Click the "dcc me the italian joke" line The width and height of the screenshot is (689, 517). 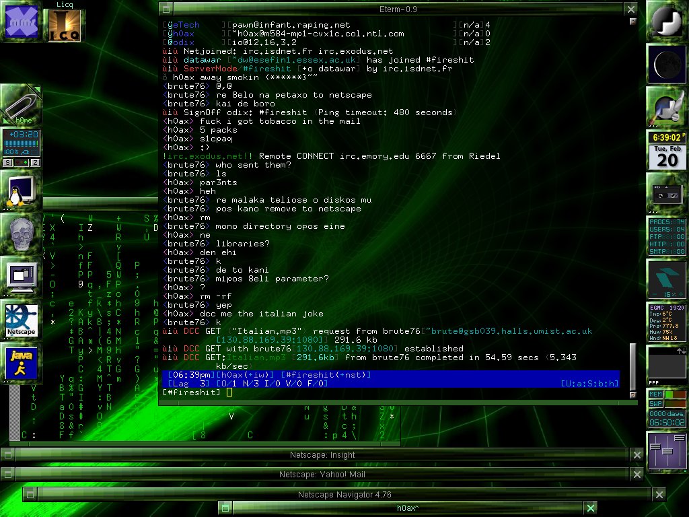tap(243, 314)
